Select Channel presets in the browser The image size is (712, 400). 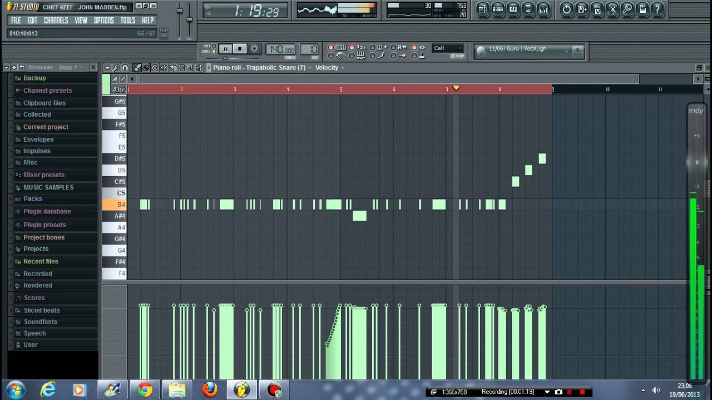pyautogui.click(x=47, y=91)
